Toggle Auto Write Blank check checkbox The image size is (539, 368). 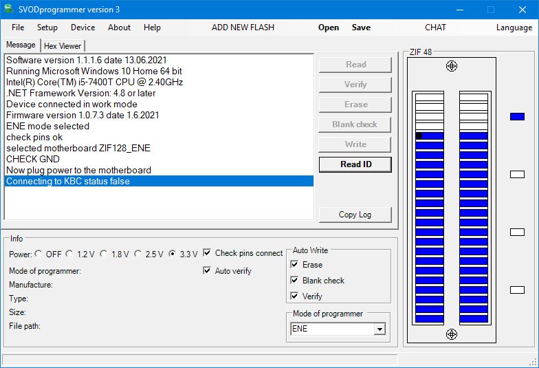294,280
